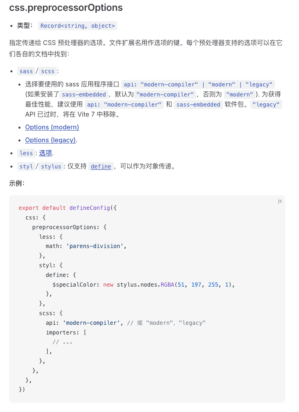This screenshot has width=299, height=412.
Task: Click the 示例 label above the code block
Action: tap(17, 183)
